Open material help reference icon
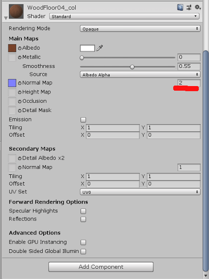Screen dimensions: 209x279 point(180,7)
